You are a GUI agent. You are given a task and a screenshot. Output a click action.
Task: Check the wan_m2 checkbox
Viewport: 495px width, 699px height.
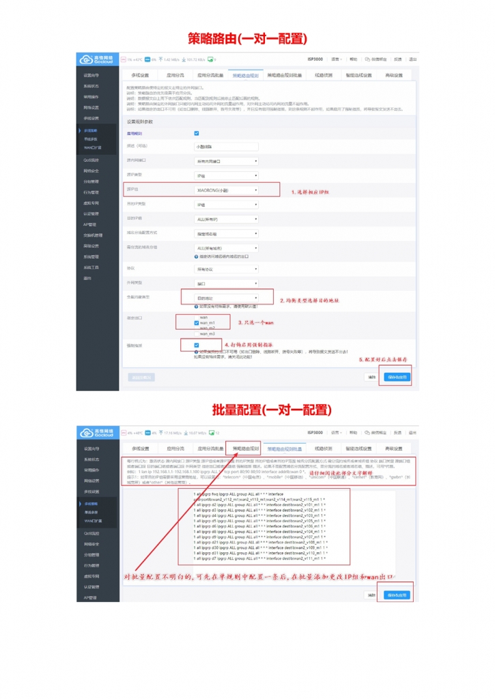197,328
